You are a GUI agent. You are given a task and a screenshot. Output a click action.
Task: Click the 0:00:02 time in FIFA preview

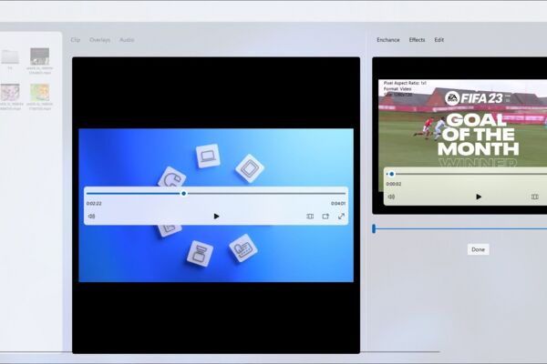[394, 184]
